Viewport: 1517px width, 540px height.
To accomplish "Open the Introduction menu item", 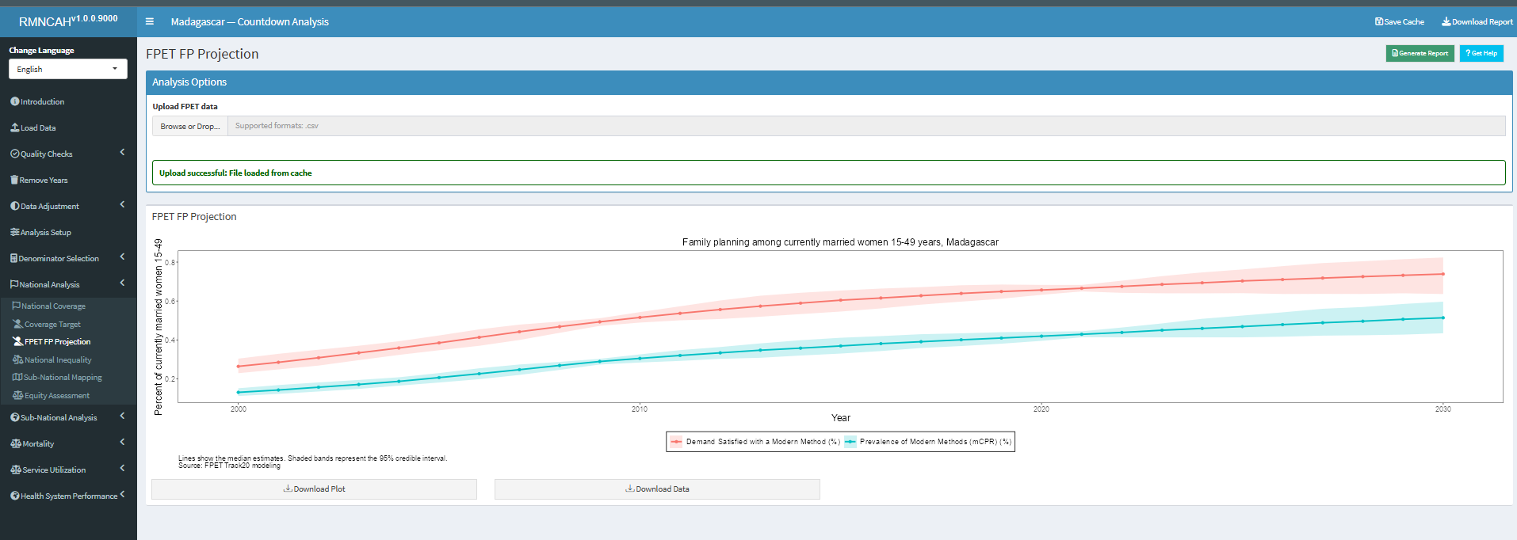I will tap(68, 101).
